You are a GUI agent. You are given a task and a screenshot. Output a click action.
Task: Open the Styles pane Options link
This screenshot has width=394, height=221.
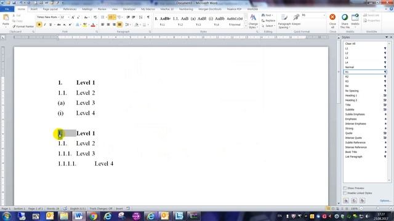tap(385, 201)
